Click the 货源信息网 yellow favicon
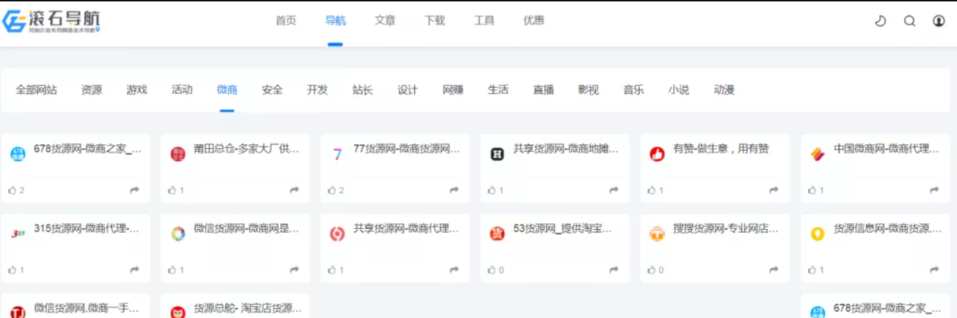Viewport: 957px width, 318px height. pos(817,233)
